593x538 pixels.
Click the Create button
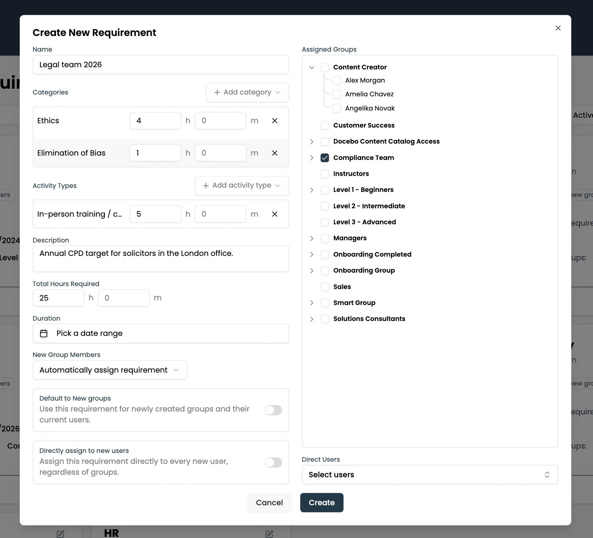[x=322, y=503]
